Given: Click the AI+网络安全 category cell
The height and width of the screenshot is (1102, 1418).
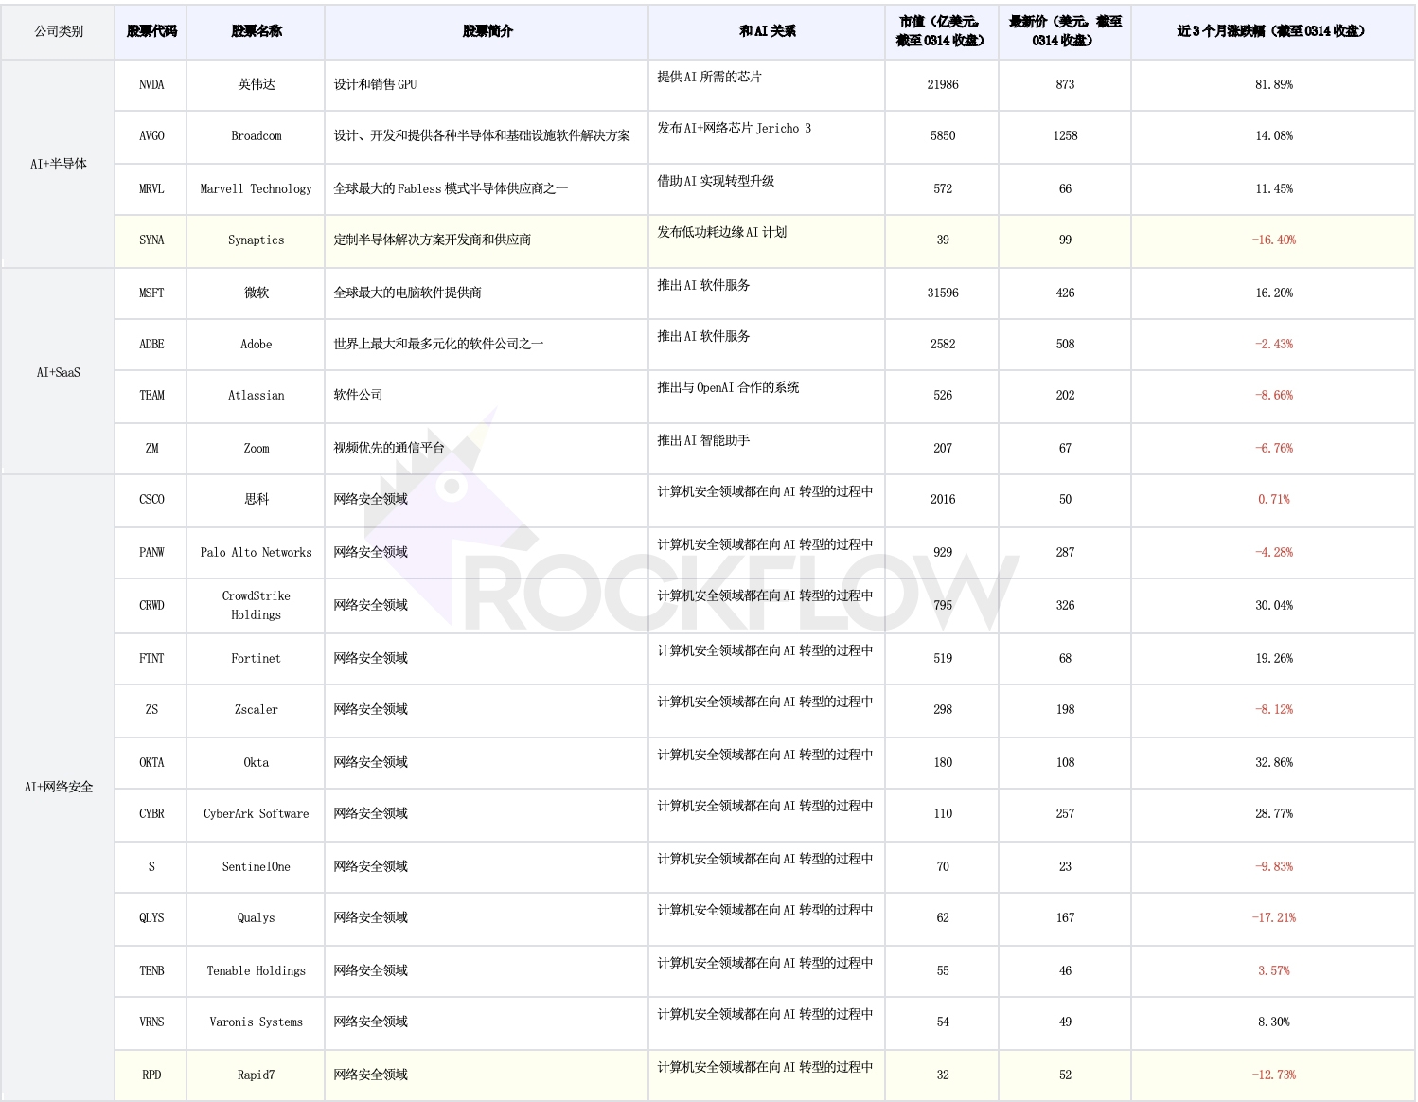Looking at the screenshot, I should coord(59,787).
